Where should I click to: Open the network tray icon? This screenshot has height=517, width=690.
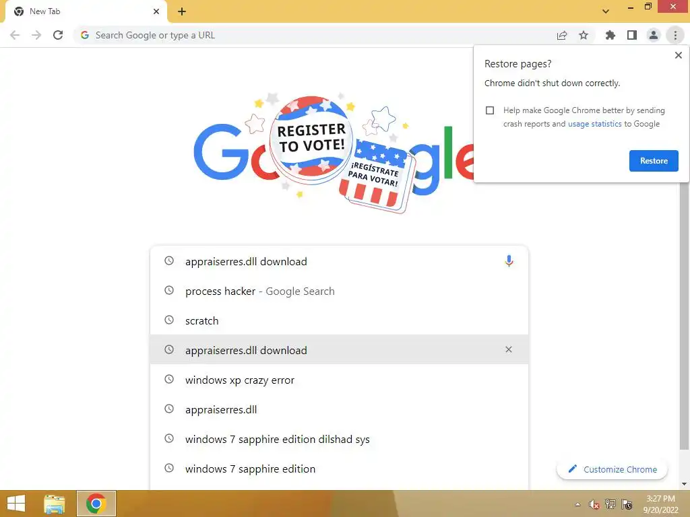(x=610, y=504)
